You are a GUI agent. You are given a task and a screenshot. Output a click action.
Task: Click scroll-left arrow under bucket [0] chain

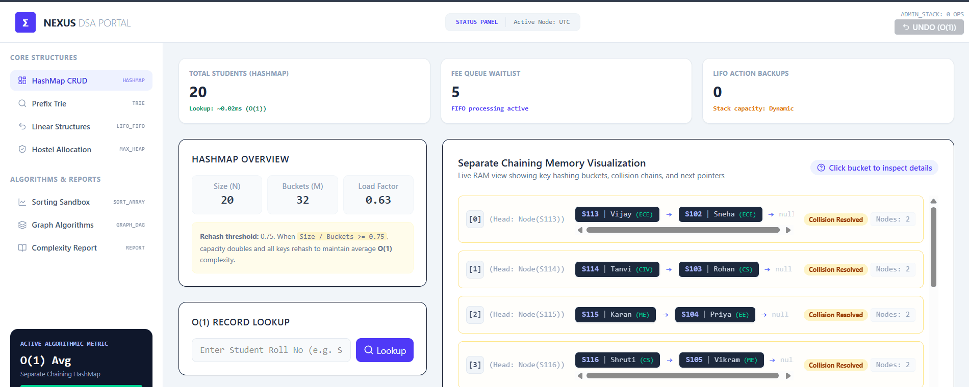pyautogui.click(x=580, y=230)
